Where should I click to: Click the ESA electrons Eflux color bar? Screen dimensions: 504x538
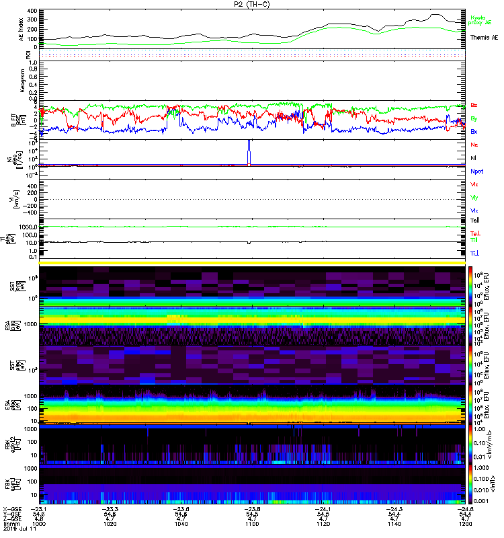470,405
